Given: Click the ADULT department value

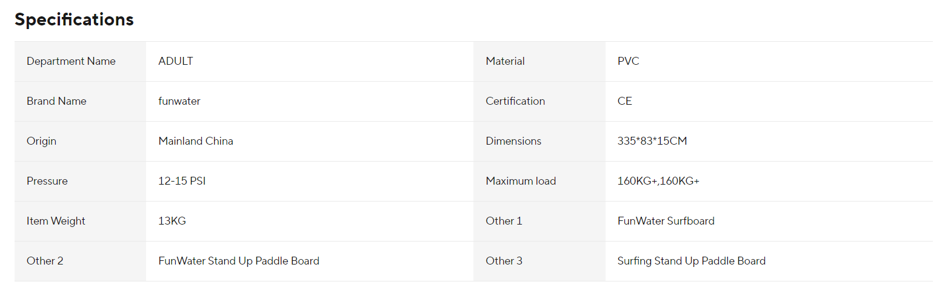Looking at the screenshot, I should [176, 61].
